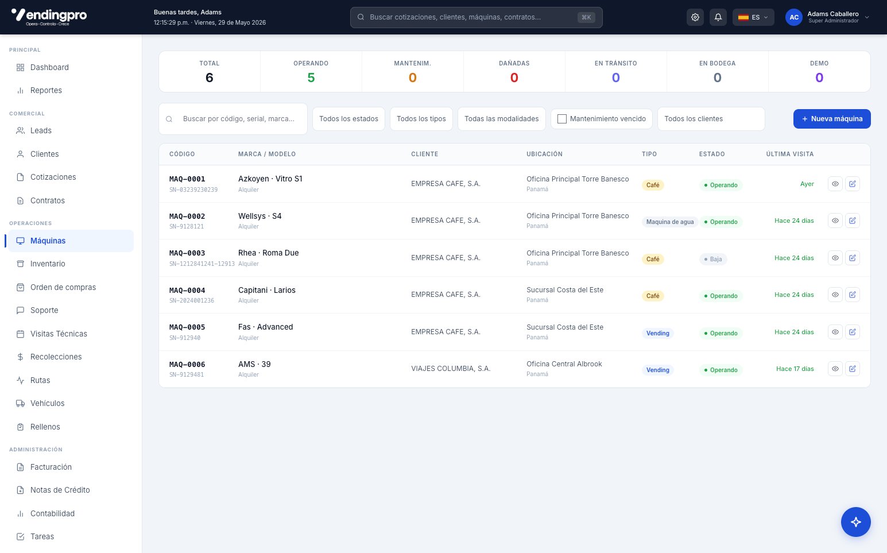887x553 pixels.
Task: Edit machine MAQ-0001 with pencil icon
Action: [853, 184]
